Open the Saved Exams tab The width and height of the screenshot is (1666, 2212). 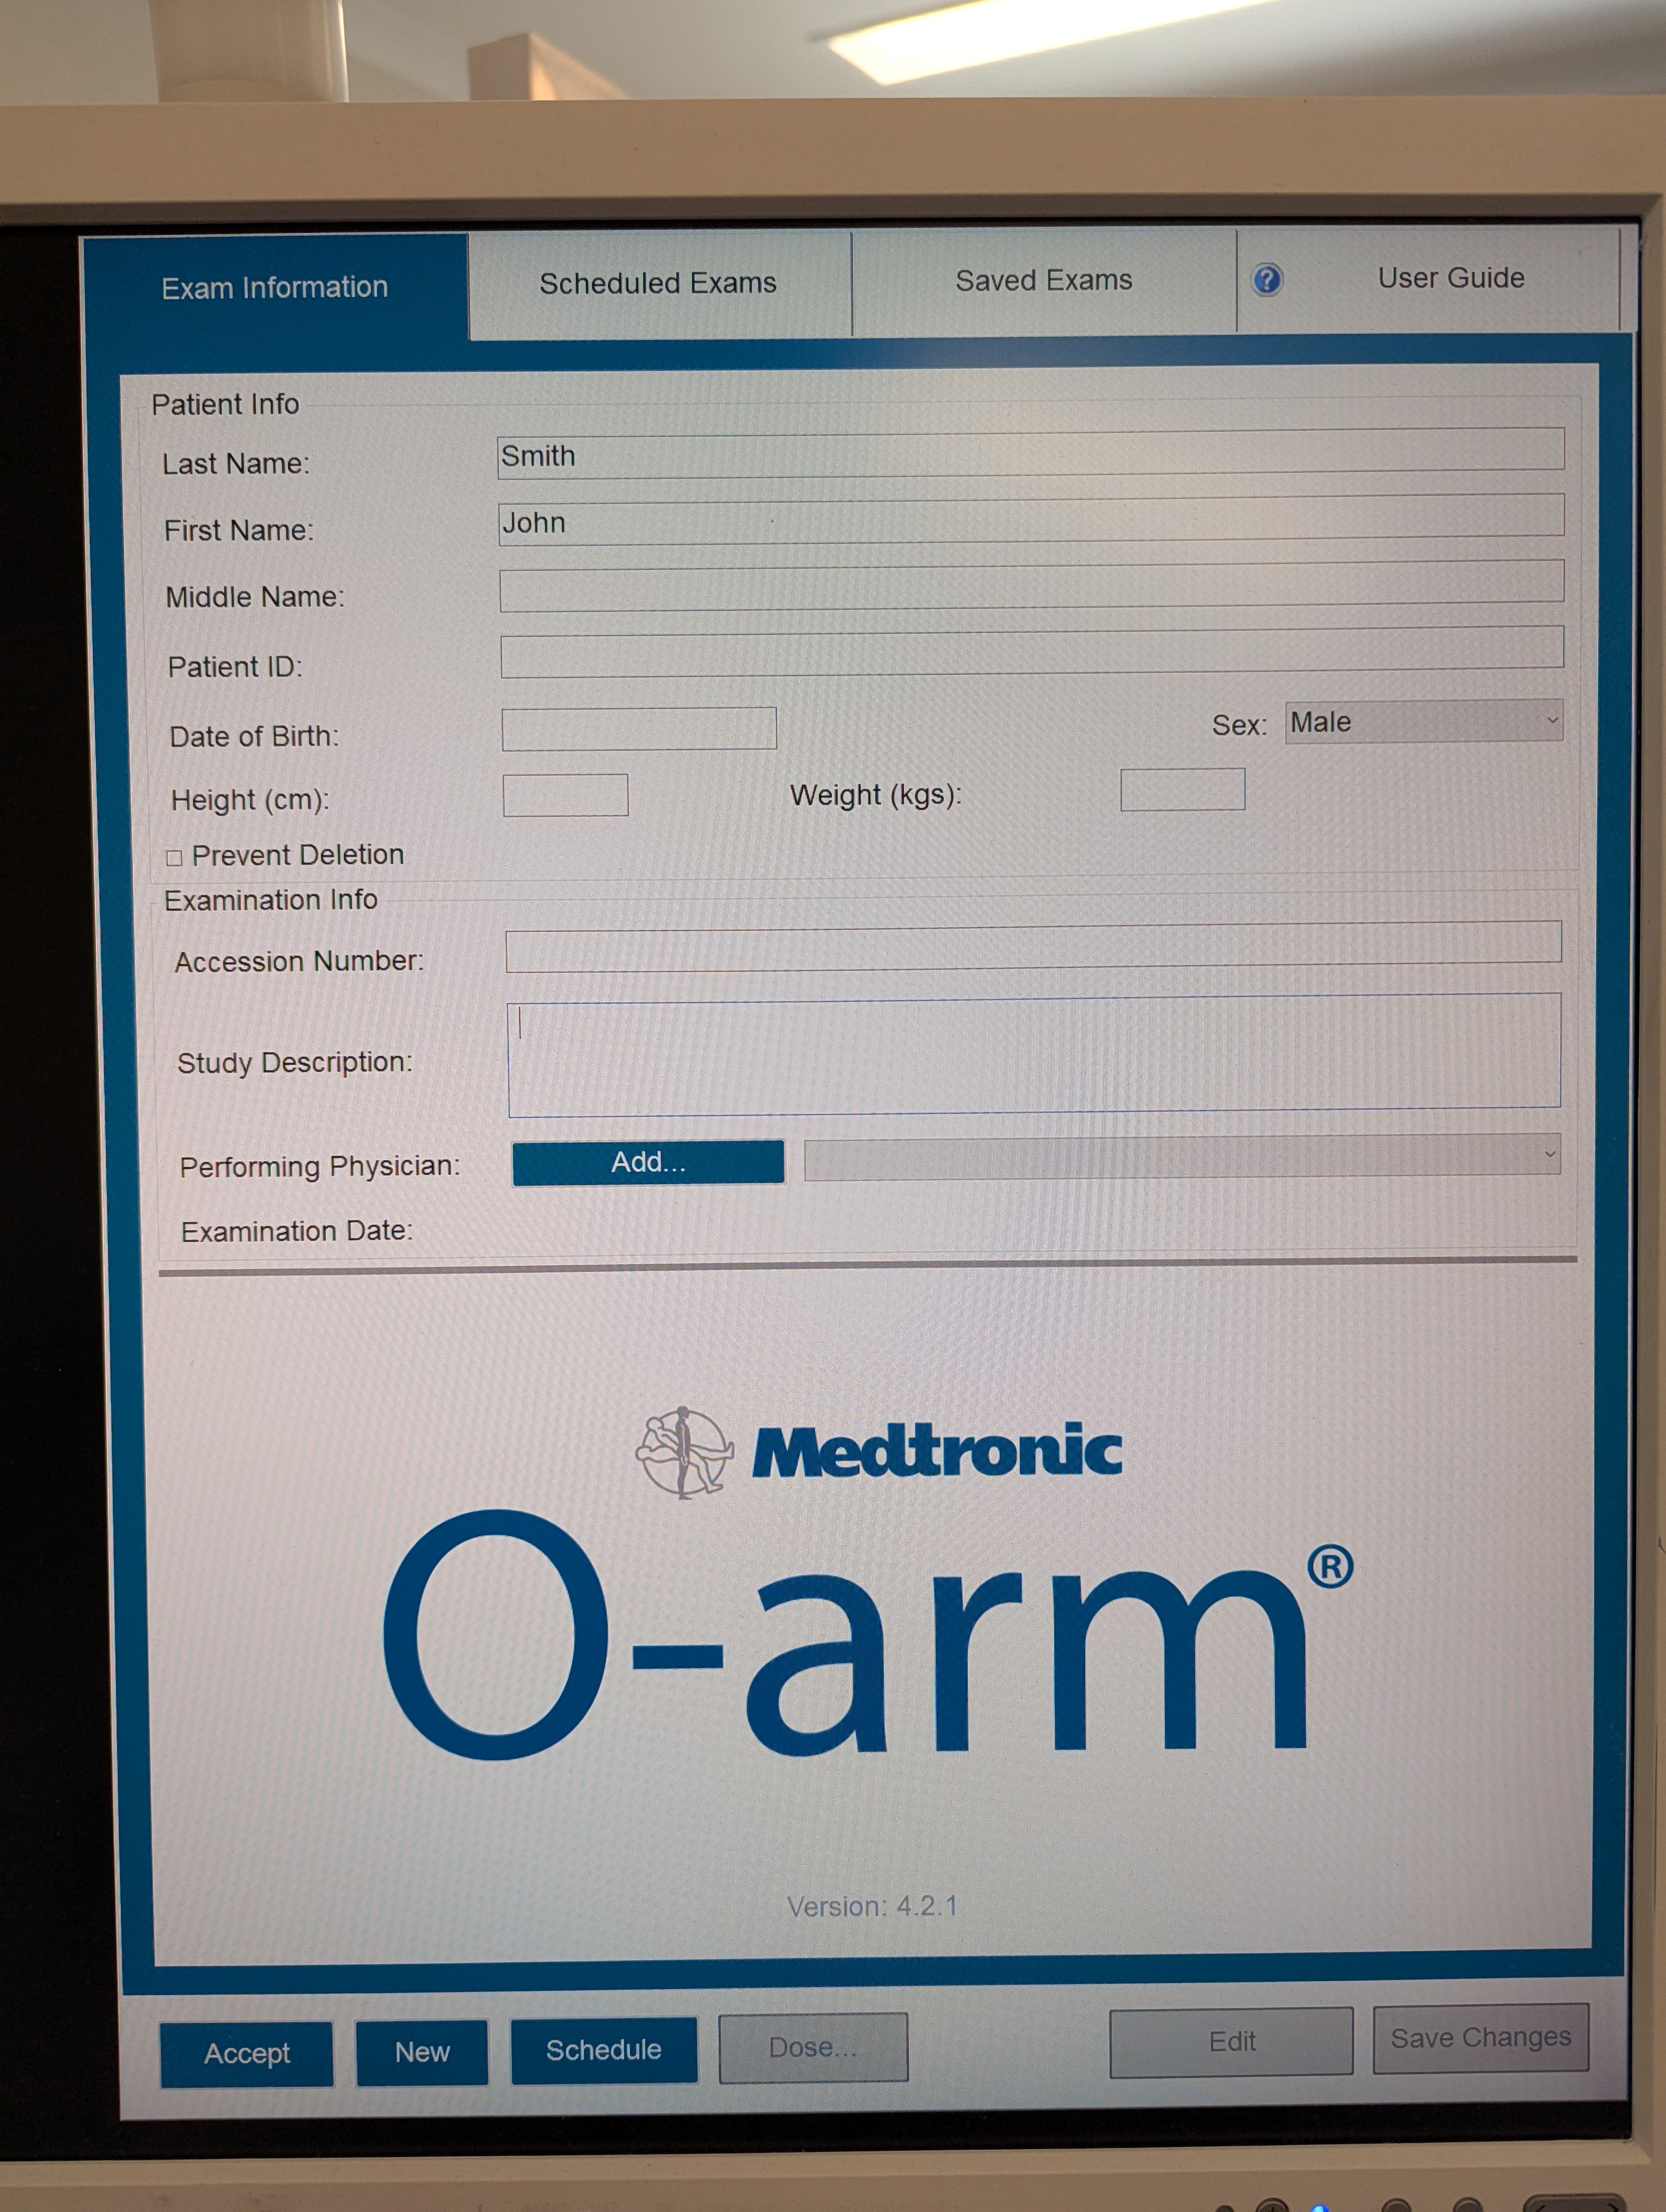1043,281
